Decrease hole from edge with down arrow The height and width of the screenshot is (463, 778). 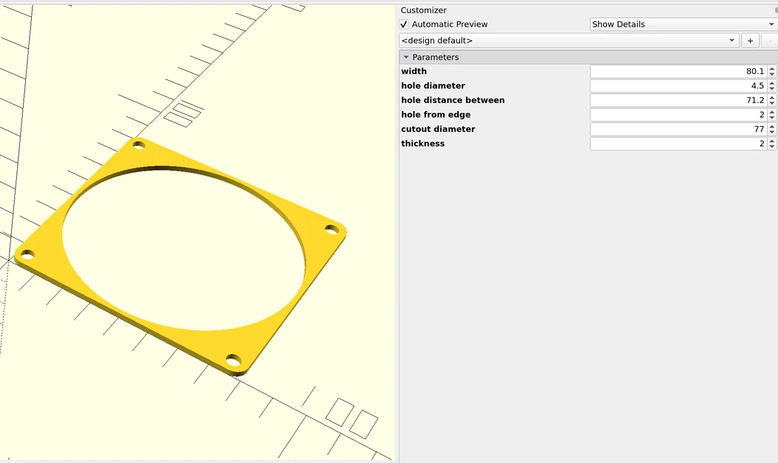click(x=771, y=118)
